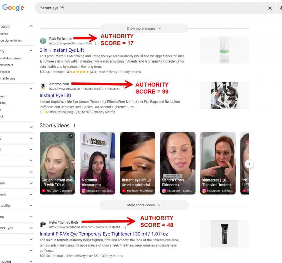Expand the 'es' filter section

[x=31, y=217]
